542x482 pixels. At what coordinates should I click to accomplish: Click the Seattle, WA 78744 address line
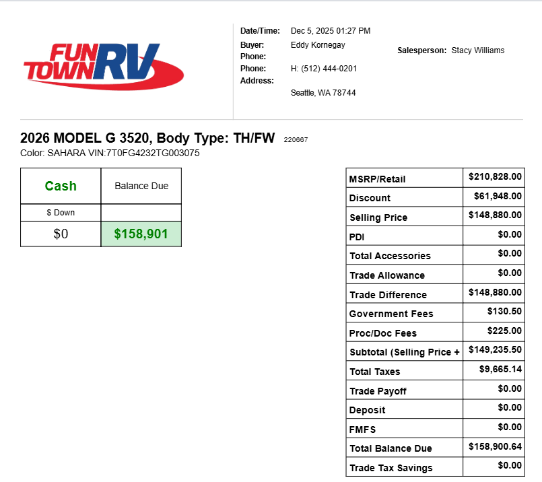[323, 93]
